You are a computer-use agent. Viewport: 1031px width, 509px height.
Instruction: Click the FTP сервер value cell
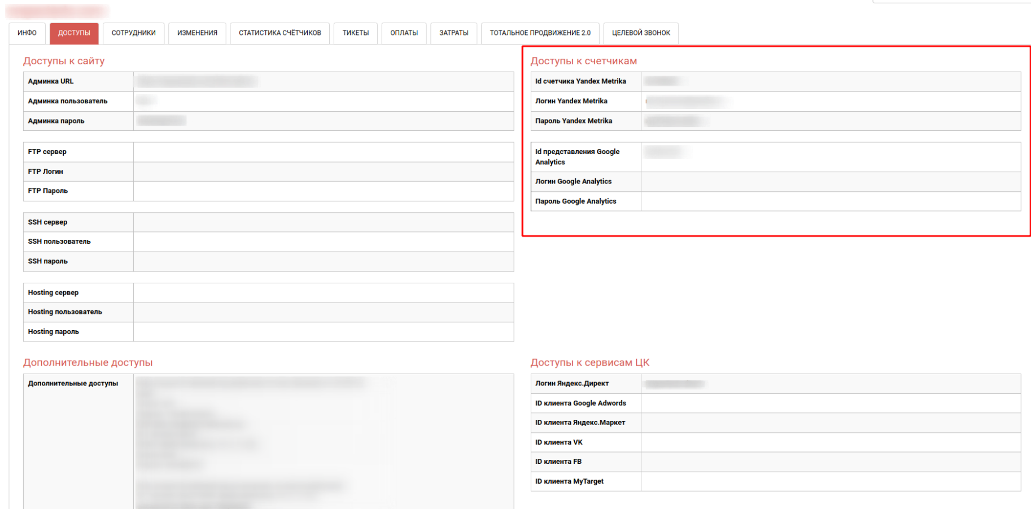pyautogui.click(x=323, y=152)
